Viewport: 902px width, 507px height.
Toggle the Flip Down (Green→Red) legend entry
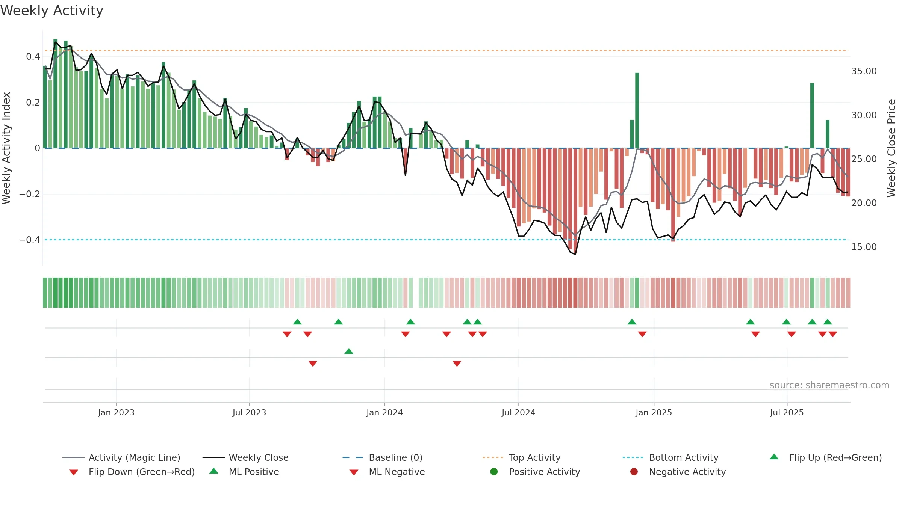pos(132,472)
